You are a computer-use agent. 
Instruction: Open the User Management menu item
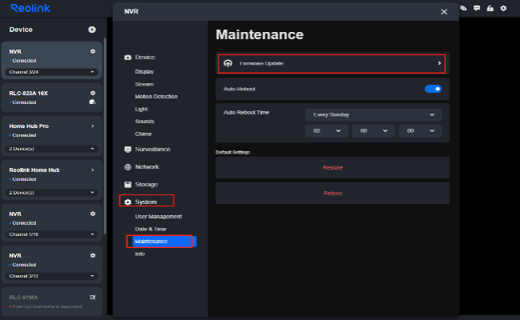tap(158, 217)
